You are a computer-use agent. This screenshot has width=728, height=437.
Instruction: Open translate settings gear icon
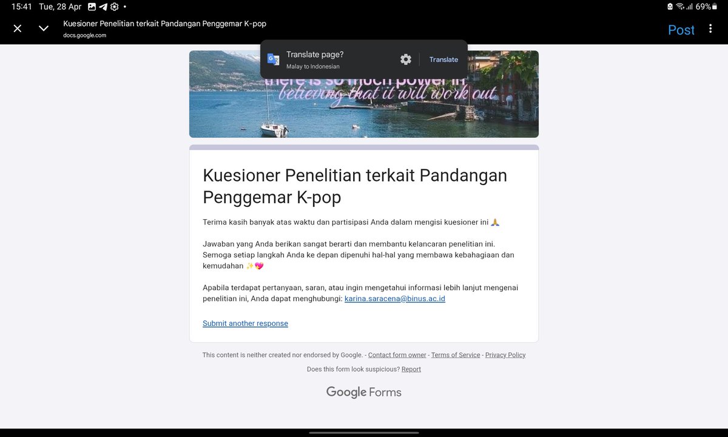click(x=406, y=59)
